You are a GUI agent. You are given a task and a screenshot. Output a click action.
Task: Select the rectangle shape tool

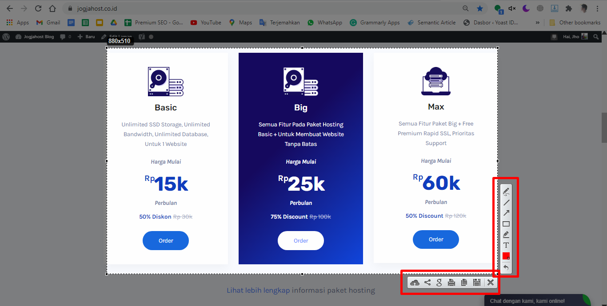(x=506, y=224)
